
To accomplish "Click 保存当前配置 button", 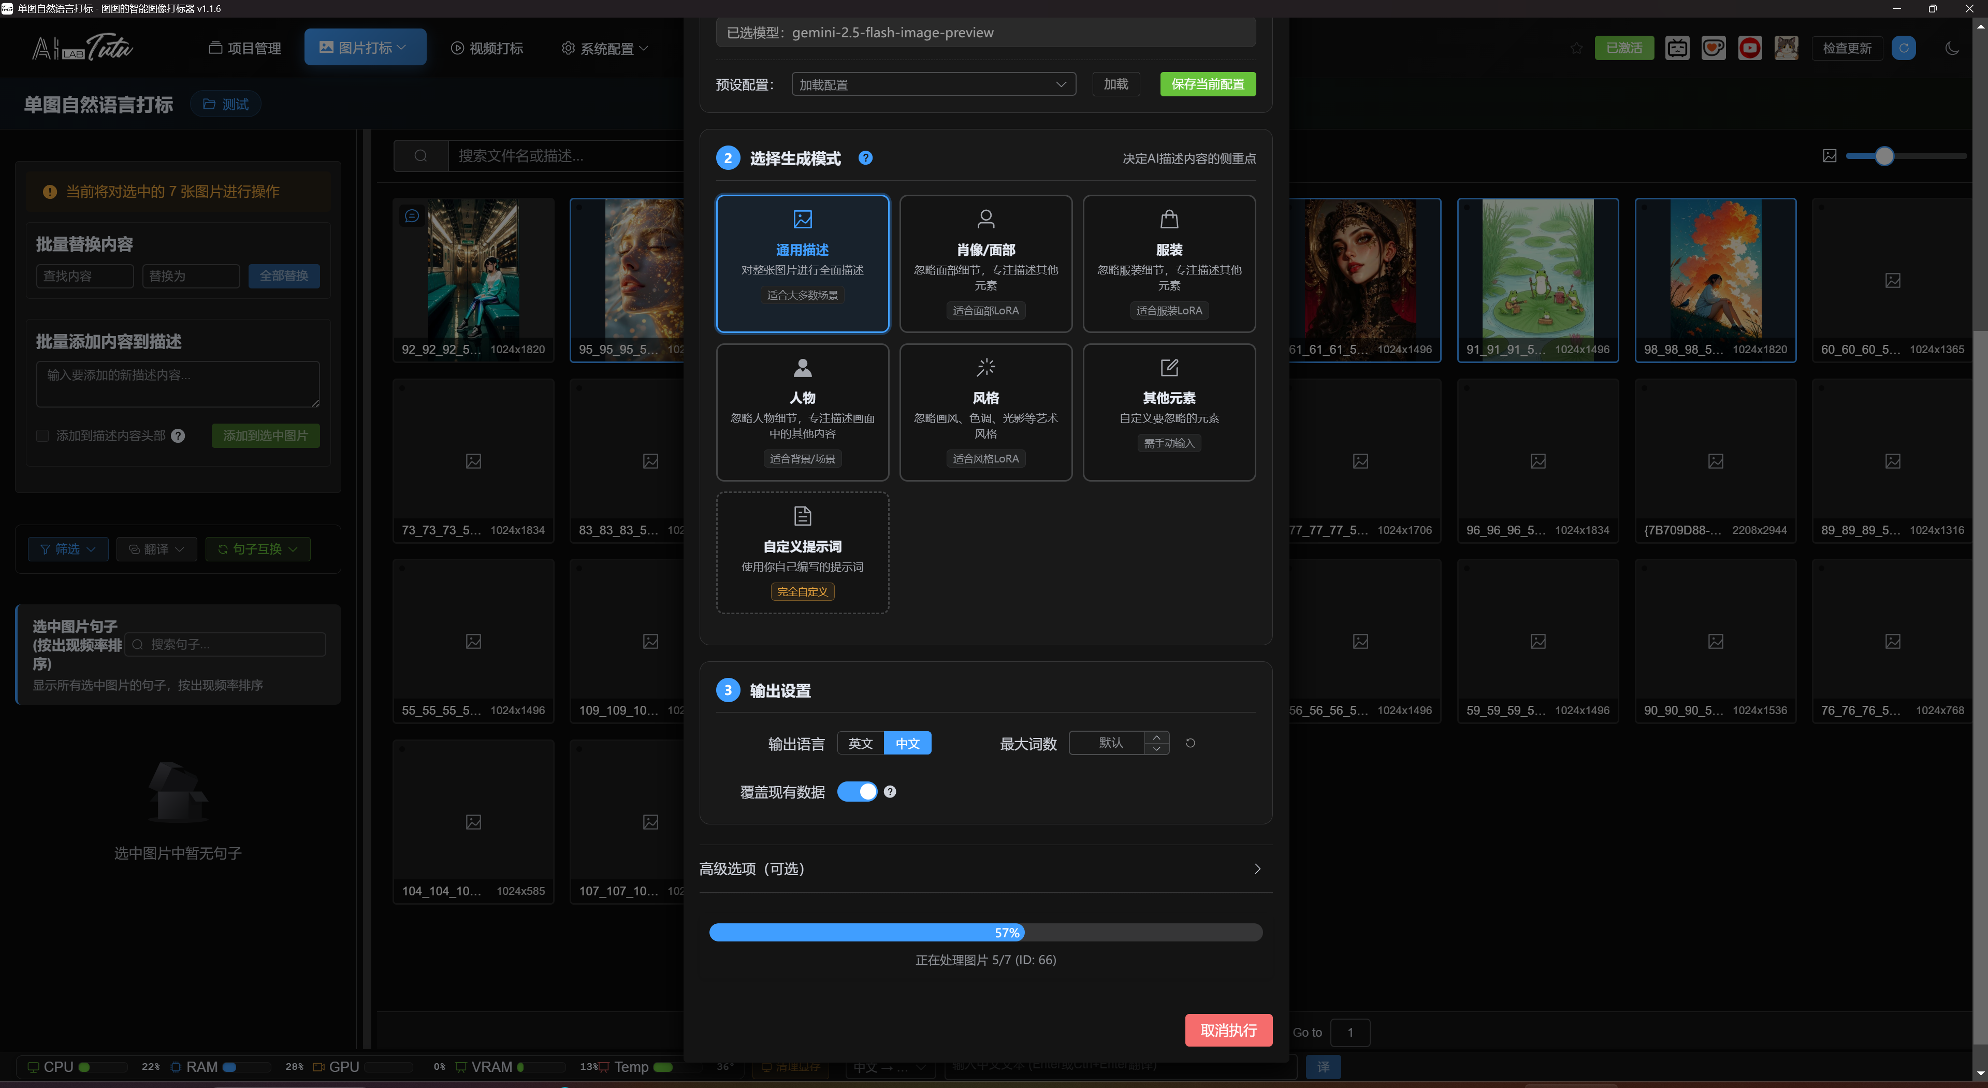I will (x=1207, y=84).
